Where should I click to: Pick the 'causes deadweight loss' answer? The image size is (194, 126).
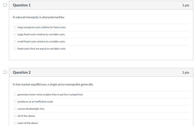(15, 109)
